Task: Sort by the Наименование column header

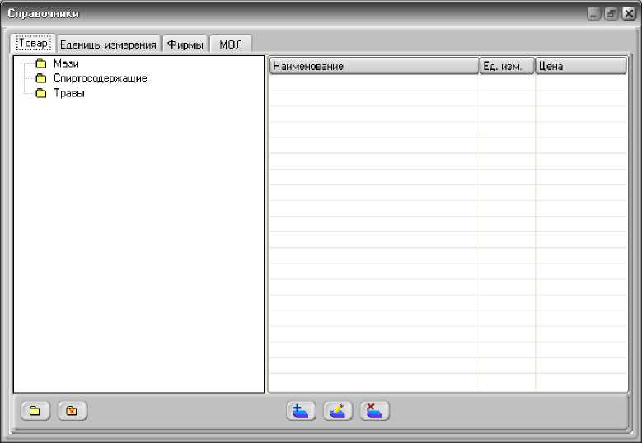Action: tap(374, 66)
